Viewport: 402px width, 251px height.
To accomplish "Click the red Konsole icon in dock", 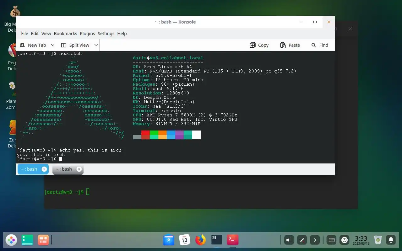I will click(232, 240).
